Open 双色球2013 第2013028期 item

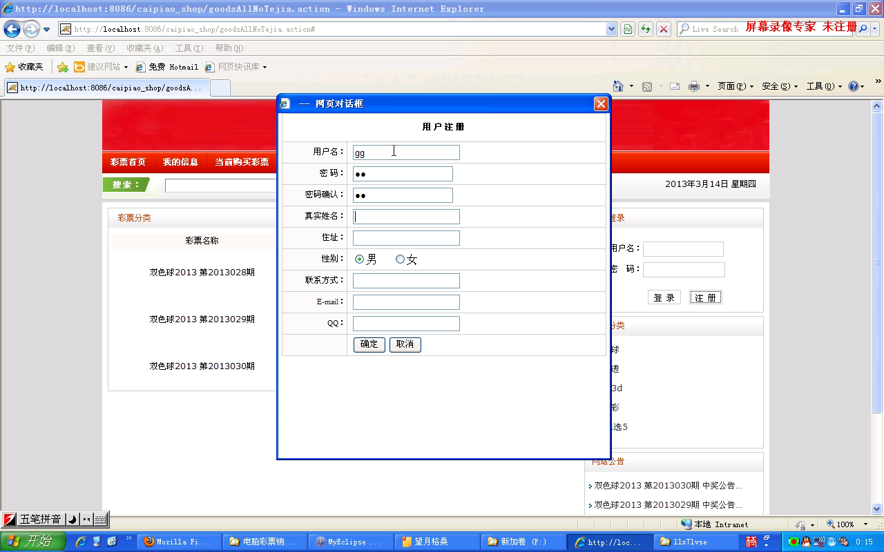click(202, 273)
